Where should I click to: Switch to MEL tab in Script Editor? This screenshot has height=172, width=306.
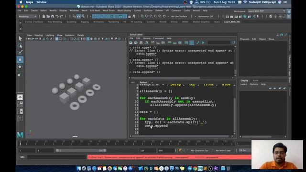tap(133, 83)
